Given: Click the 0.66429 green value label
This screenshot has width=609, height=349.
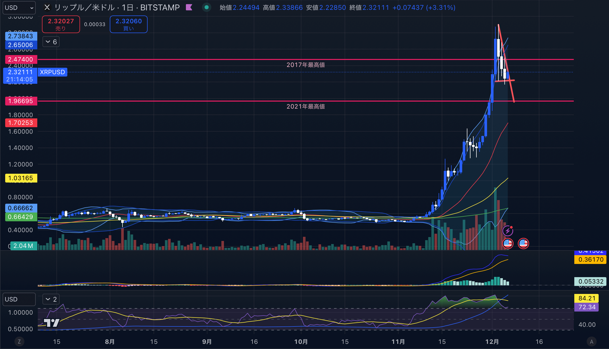Looking at the screenshot, I should coord(21,217).
